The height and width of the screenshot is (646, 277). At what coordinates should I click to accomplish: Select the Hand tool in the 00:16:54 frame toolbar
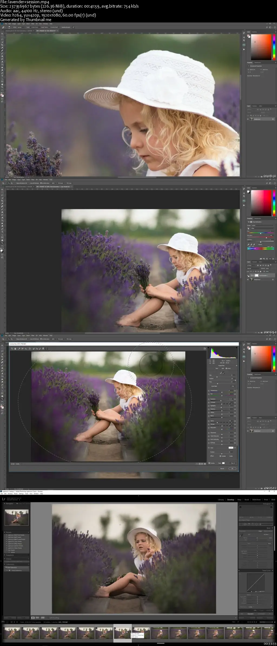[x=2, y=240]
